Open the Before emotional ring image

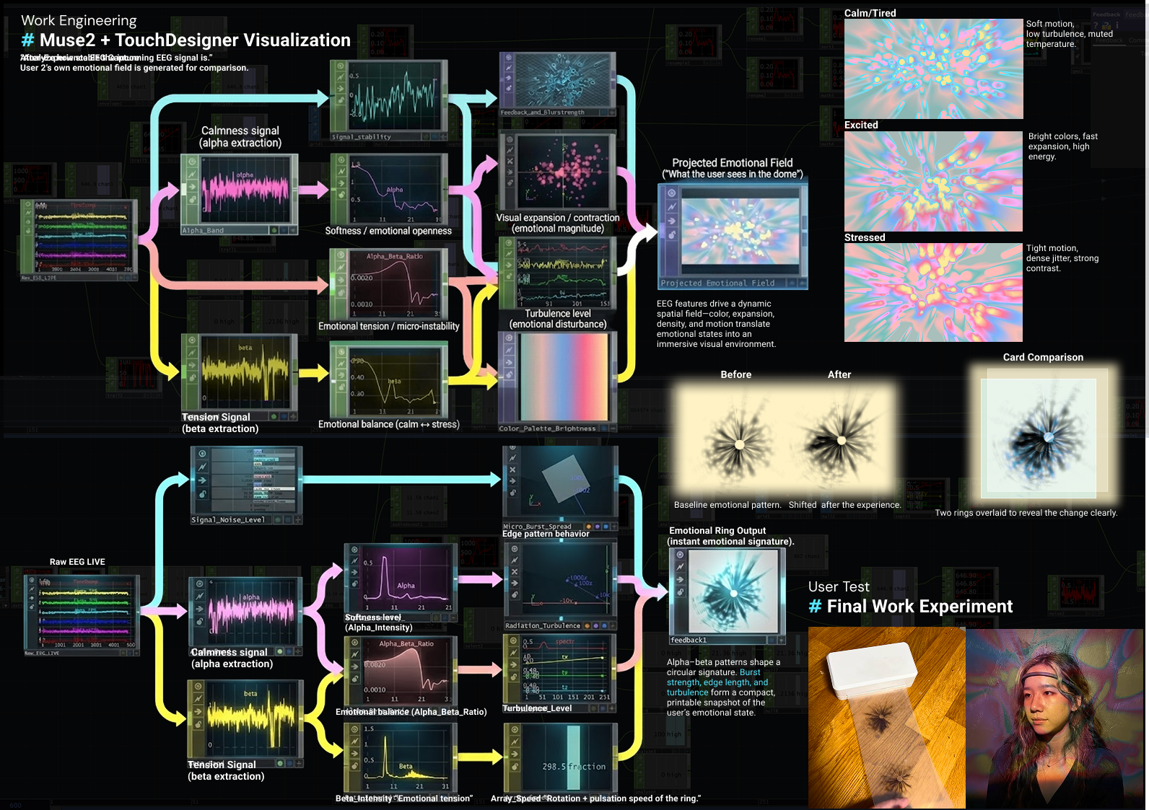(x=738, y=441)
